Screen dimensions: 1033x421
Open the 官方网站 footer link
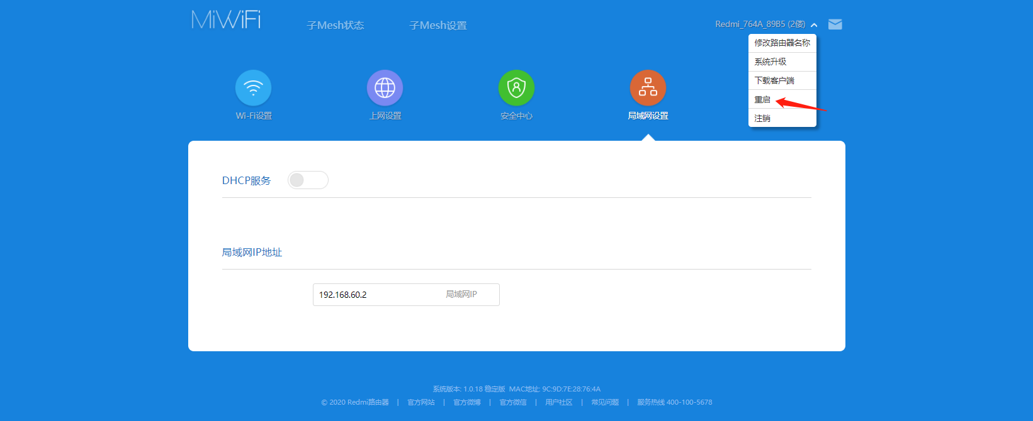tap(421, 402)
